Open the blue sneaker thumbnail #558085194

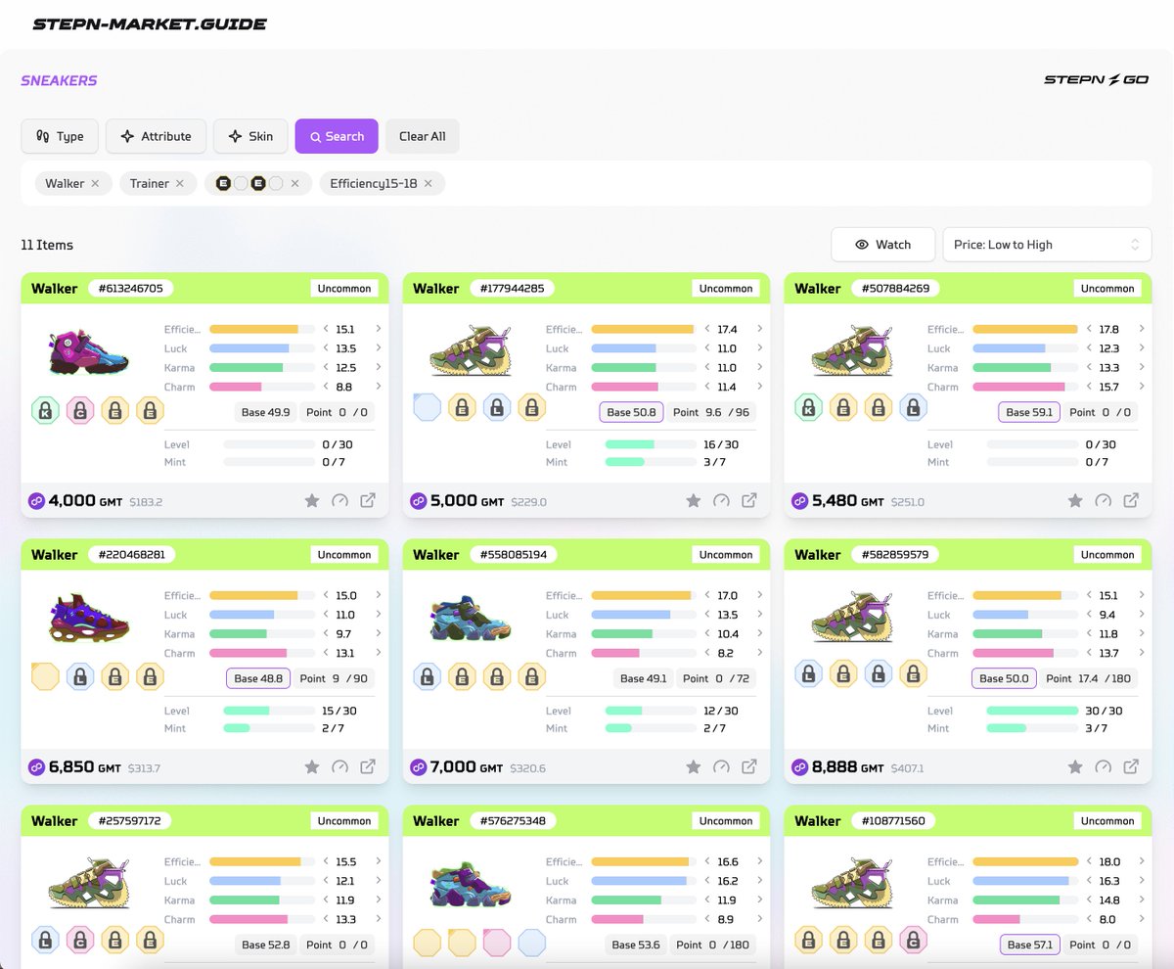[471, 617]
